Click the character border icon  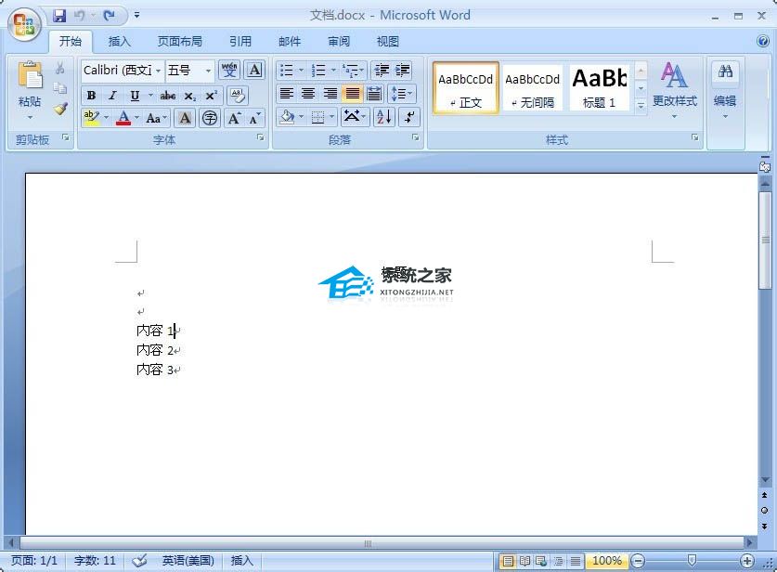tap(254, 70)
